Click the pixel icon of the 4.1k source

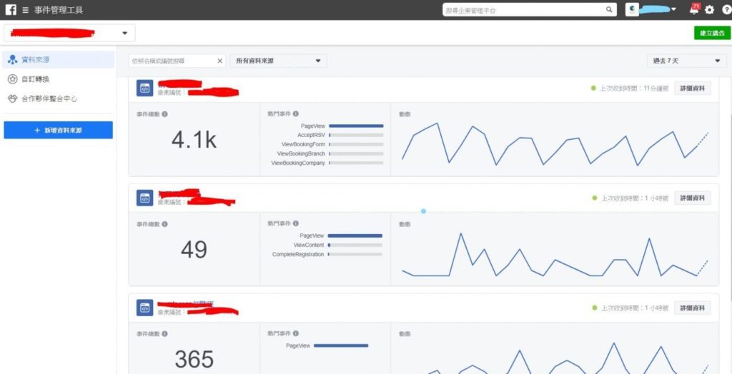144,88
